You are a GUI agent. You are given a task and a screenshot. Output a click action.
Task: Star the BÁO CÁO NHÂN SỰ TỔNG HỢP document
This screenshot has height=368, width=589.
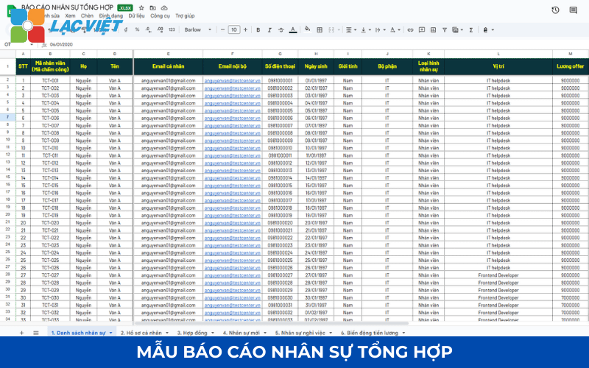(141, 8)
